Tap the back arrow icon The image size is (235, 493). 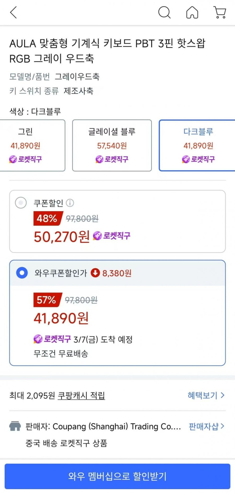[x=14, y=12]
